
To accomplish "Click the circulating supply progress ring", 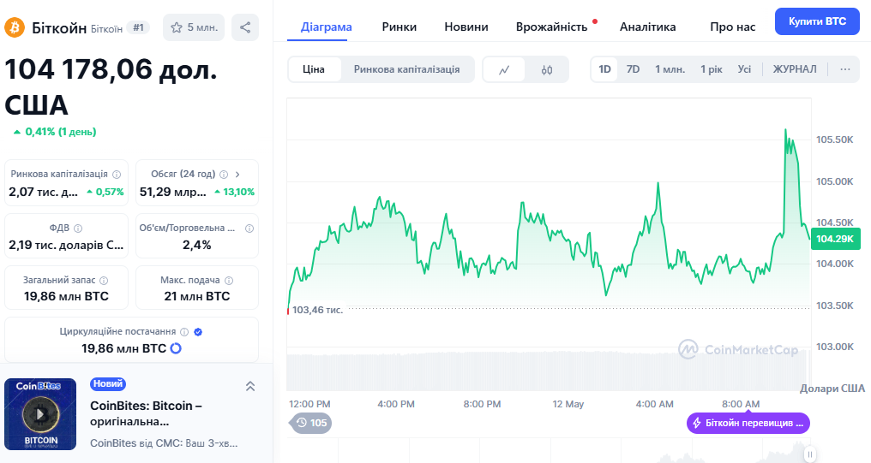I will click(176, 348).
